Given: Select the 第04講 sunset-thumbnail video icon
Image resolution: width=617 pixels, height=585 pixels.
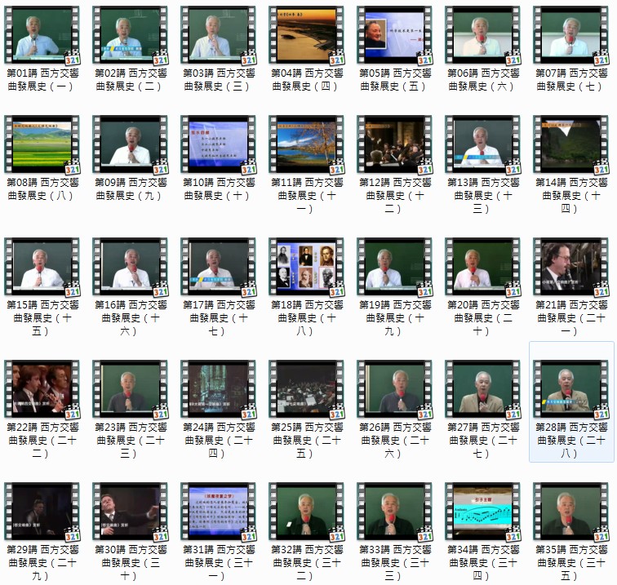Looking at the screenshot, I should [x=306, y=35].
